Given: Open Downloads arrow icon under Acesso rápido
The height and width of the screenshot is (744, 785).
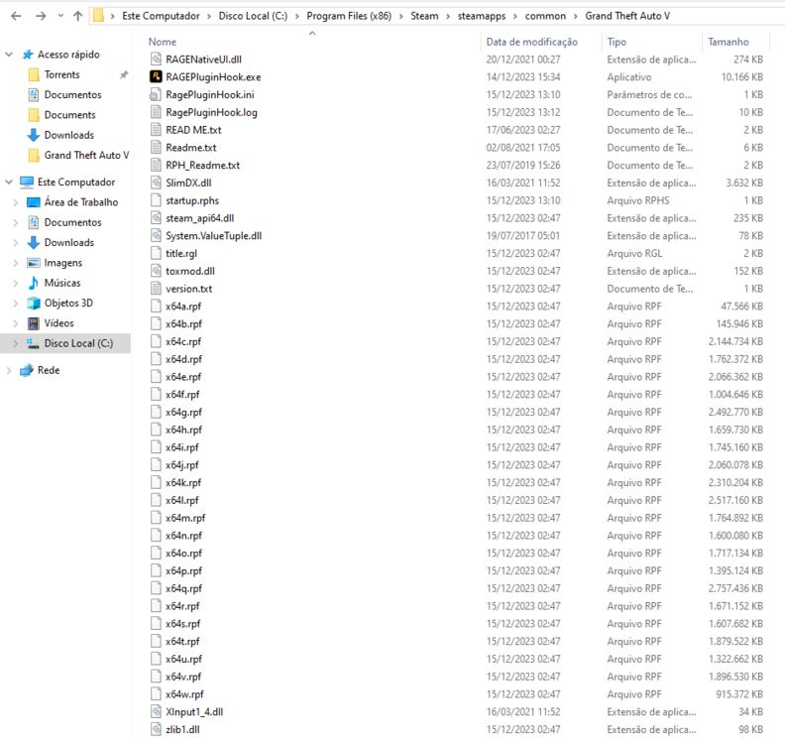Looking at the screenshot, I should [x=34, y=135].
